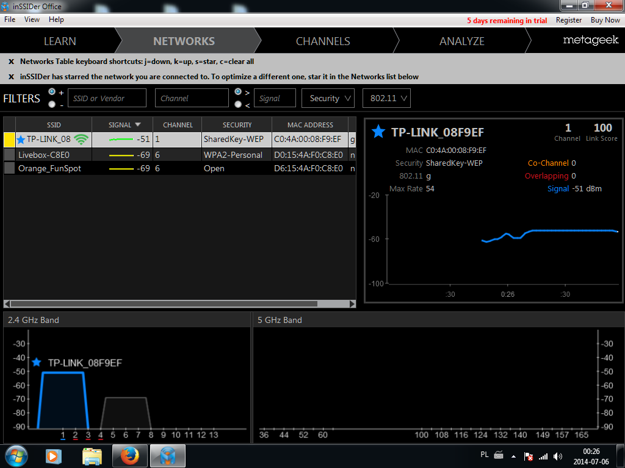Open the Windows Start button
The width and height of the screenshot is (625, 468).
[16, 456]
